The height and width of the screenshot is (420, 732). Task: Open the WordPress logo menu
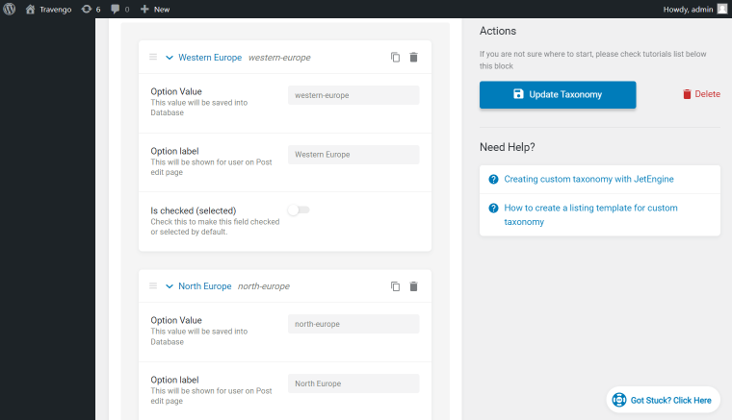click(10, 9)
